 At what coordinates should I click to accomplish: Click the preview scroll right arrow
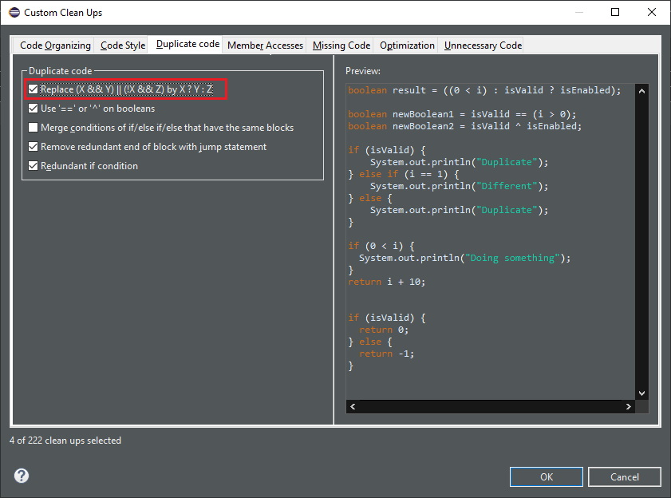coord(628,406)
